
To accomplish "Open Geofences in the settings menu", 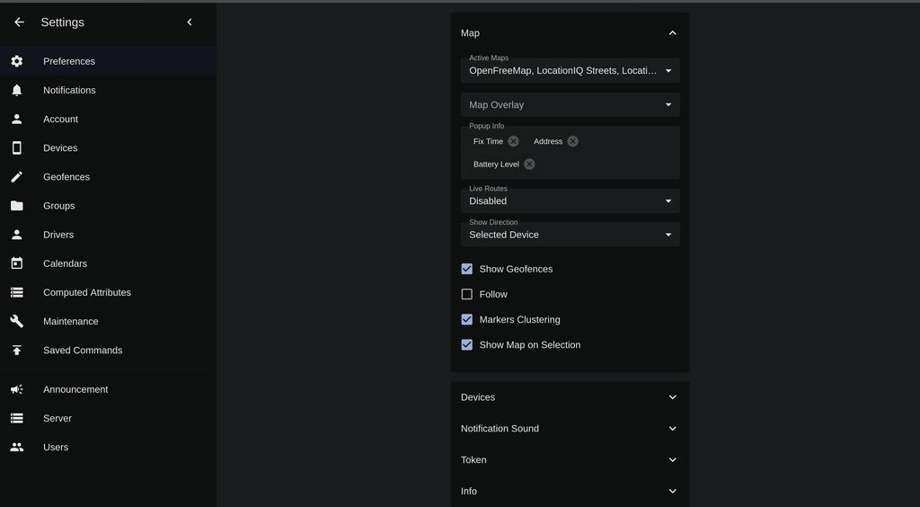I will point(66,177).
